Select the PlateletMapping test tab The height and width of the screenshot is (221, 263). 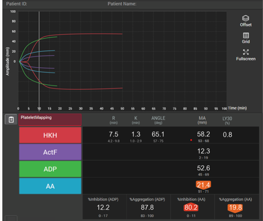pos(50,119)
